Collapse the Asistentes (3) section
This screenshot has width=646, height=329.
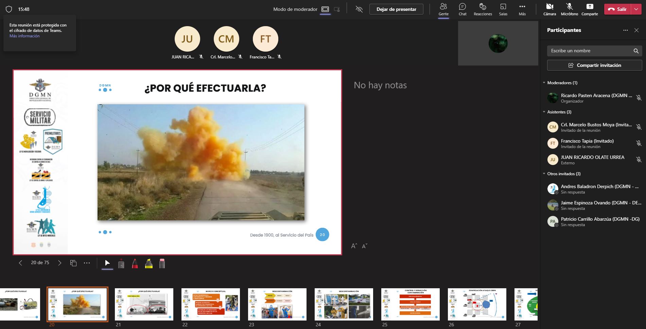[x=544, y=112]
